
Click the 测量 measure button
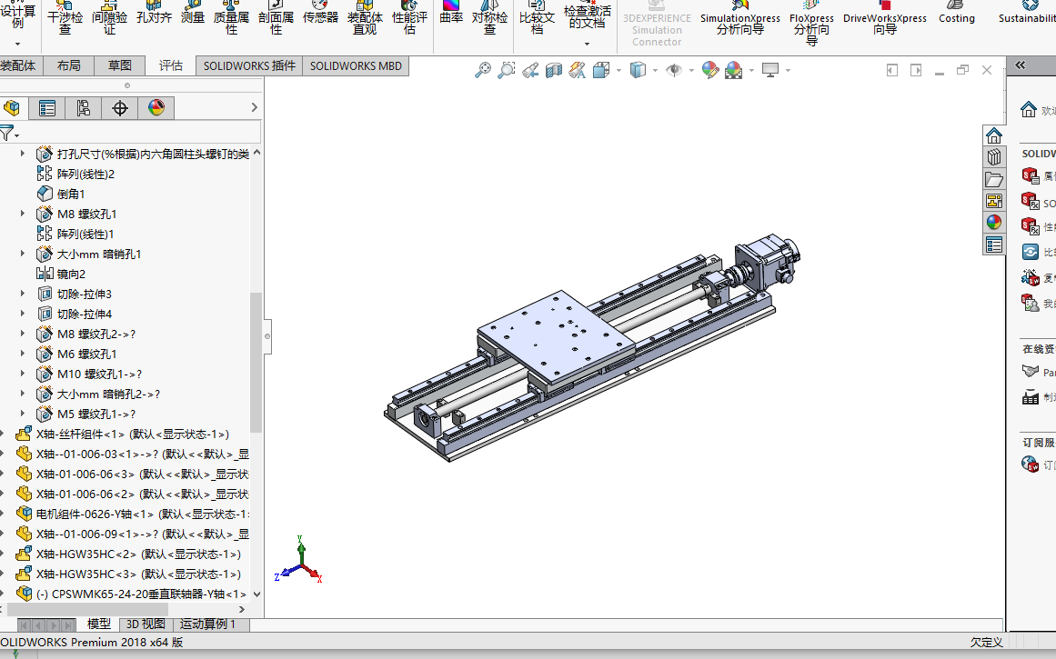[x=193, y=12]
